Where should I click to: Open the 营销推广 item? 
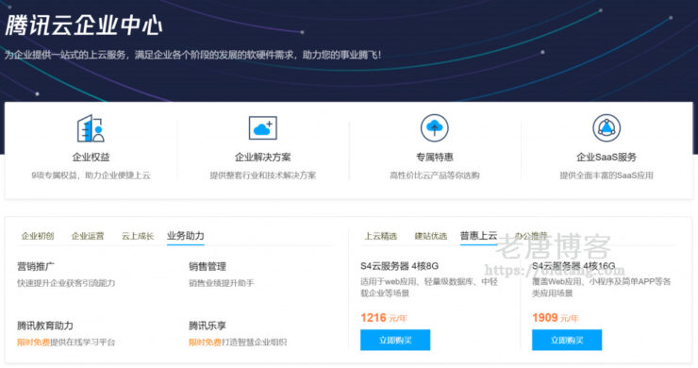pyautogui.click(x=36, y=266)
